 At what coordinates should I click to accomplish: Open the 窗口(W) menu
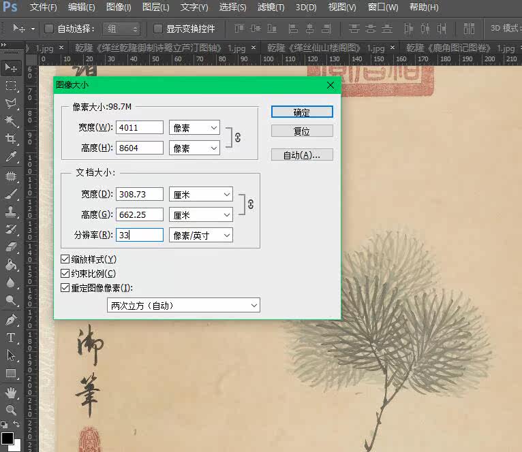(x=383, y=7)
